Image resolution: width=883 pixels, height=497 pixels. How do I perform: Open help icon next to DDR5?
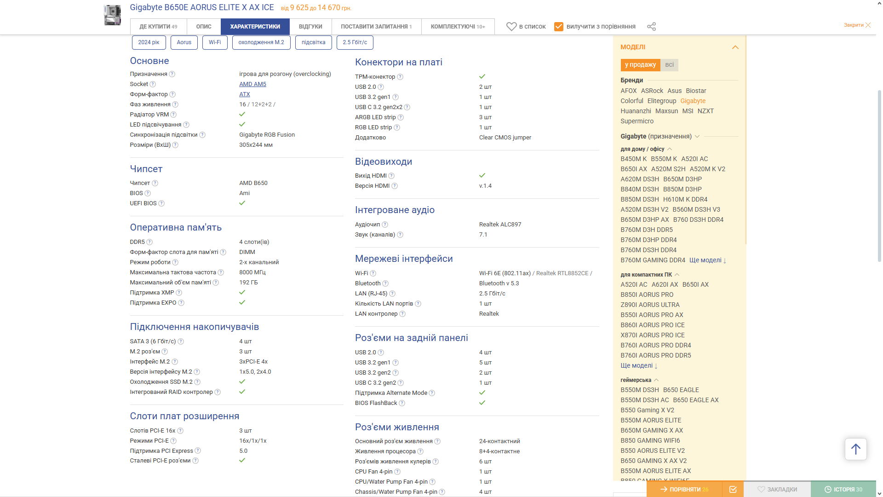tap(149, 242)
